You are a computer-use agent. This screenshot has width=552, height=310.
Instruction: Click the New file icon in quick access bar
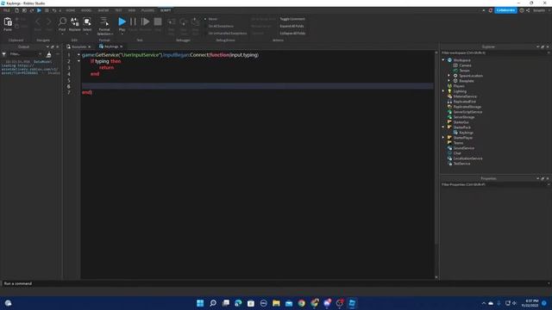click(16, 10)
